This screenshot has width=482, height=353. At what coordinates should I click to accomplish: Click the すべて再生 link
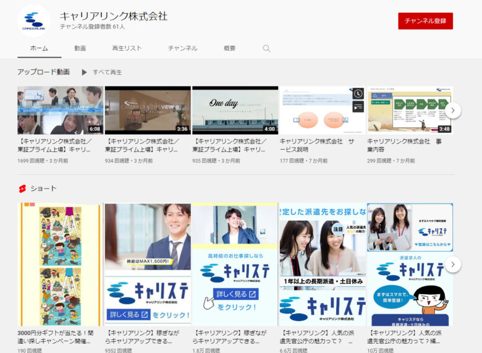(x=108, y=72)
